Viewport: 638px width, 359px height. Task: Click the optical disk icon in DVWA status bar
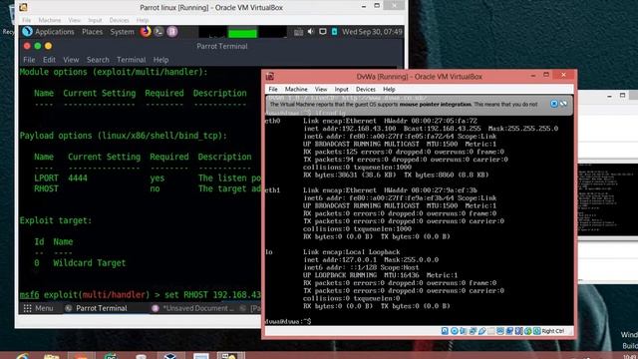click(x=455, y=331)
